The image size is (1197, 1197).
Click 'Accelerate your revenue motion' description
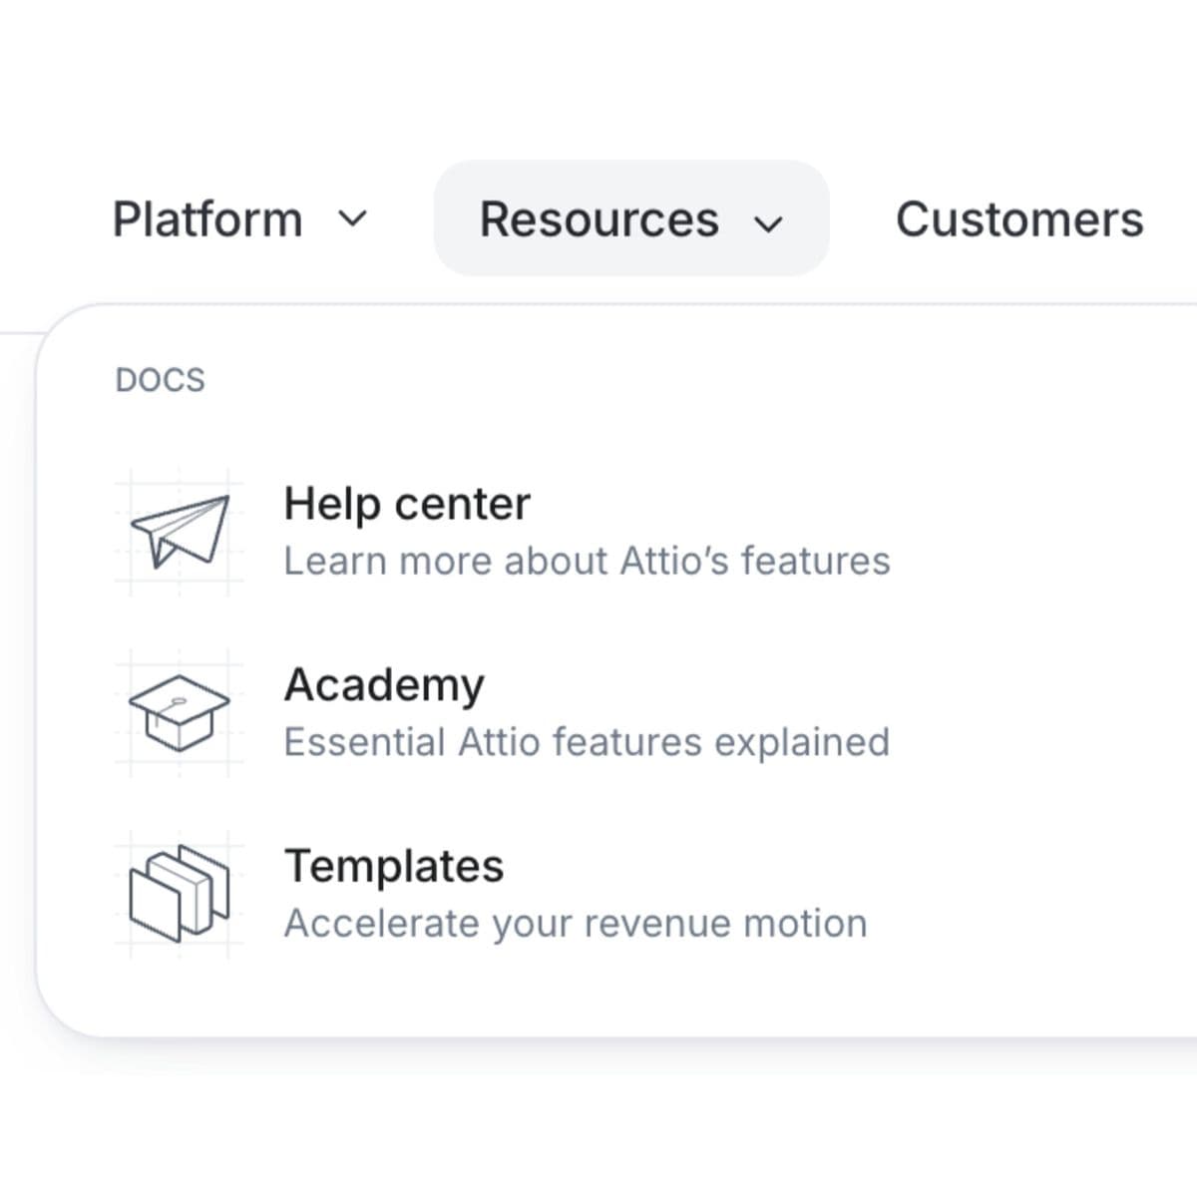click(x=576, y=924)
